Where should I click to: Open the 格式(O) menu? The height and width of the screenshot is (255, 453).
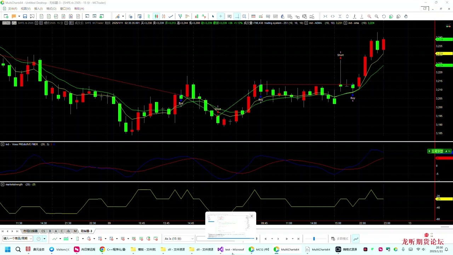point(51,8)
